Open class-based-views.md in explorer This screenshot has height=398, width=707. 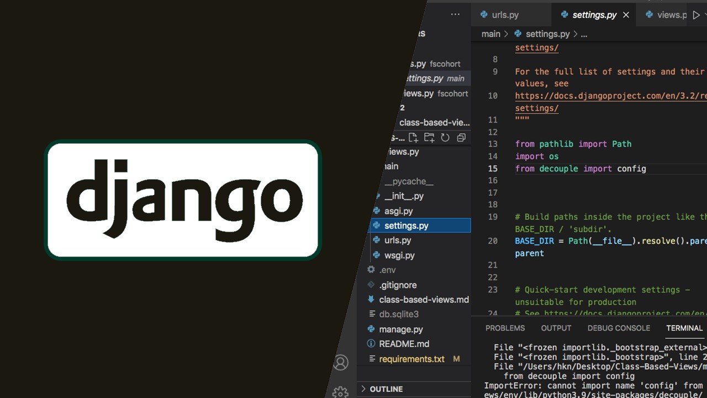424,300
